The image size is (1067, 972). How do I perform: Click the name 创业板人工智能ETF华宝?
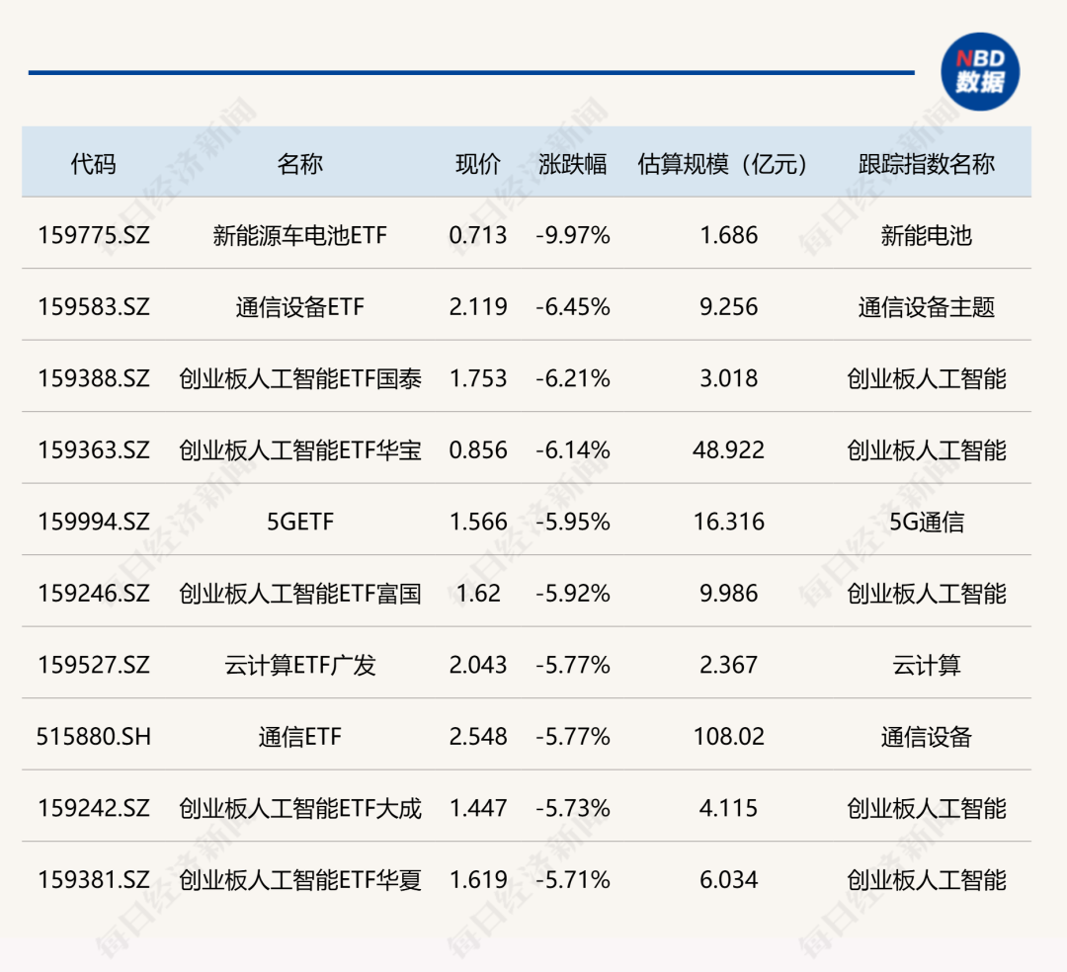(300, 450)
